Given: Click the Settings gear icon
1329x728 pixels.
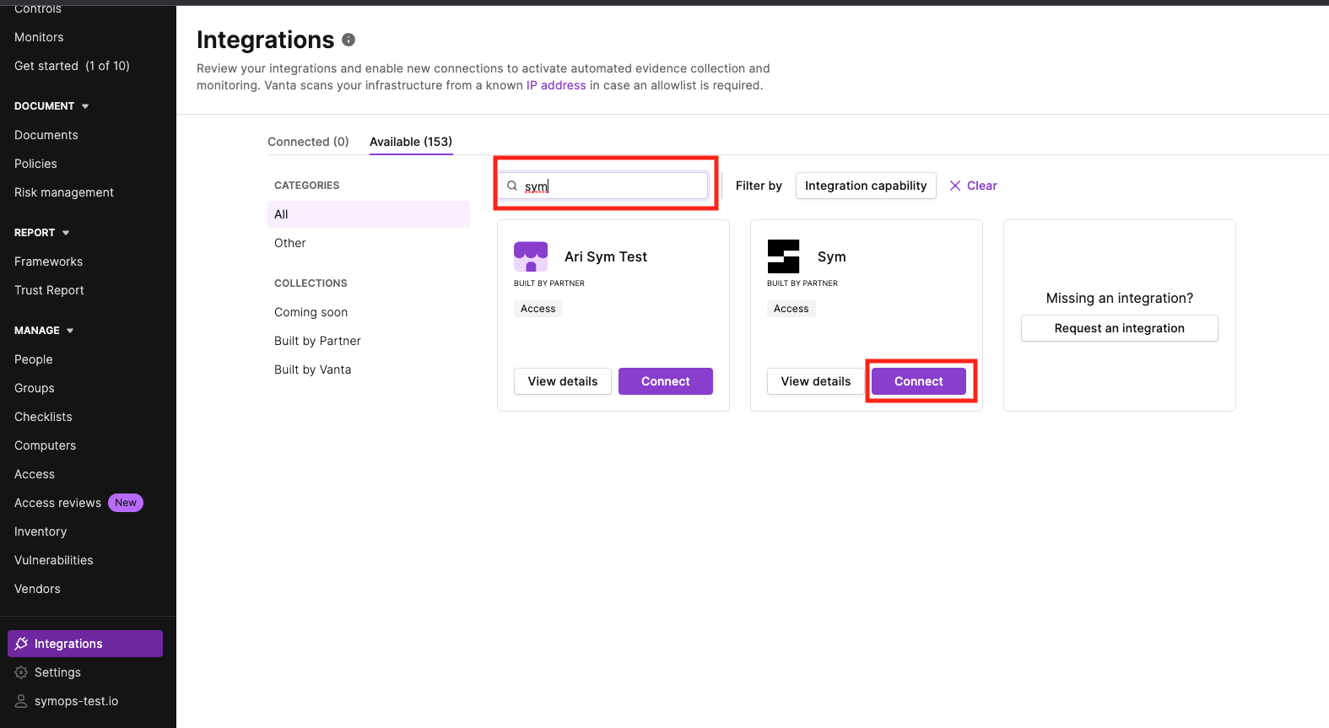Looking at the screenshot, I should pos(21,672).
